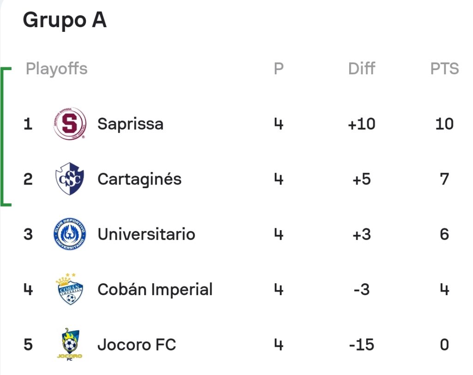The height and width of the screenshot is (375, 473).
Task: Sort standings by PTS column header
Action: 444,69
